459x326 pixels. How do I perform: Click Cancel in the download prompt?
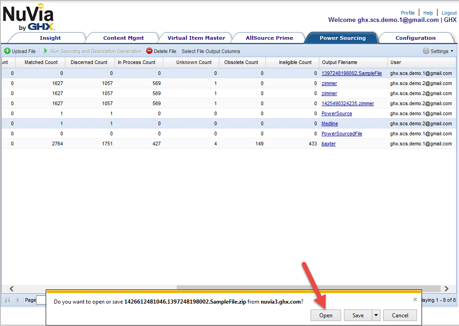400,315
